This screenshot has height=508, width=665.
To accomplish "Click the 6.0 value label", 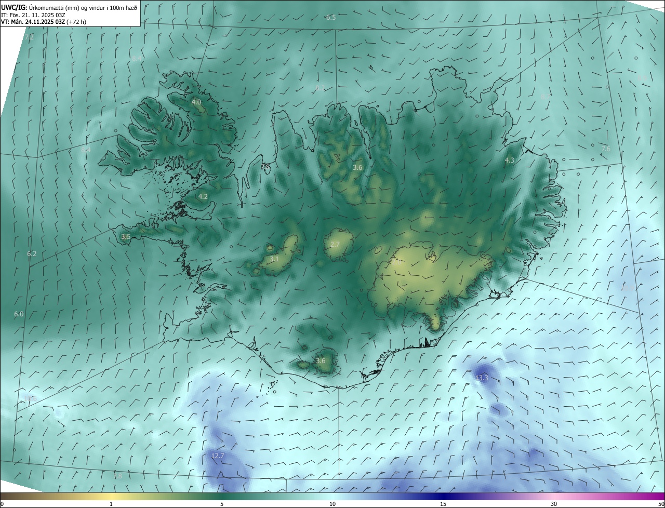I will pos(19,314).
